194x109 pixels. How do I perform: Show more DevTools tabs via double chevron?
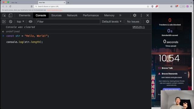(x=120, y=15)
